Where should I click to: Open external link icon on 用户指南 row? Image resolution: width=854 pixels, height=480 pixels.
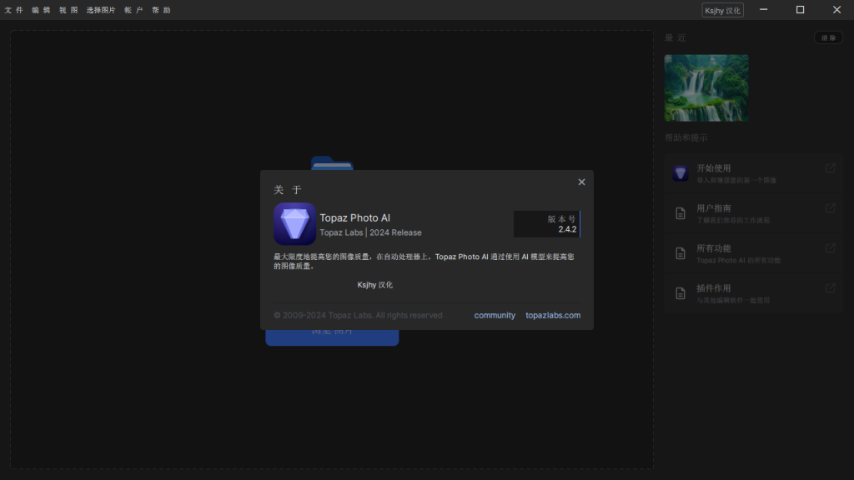830,208
